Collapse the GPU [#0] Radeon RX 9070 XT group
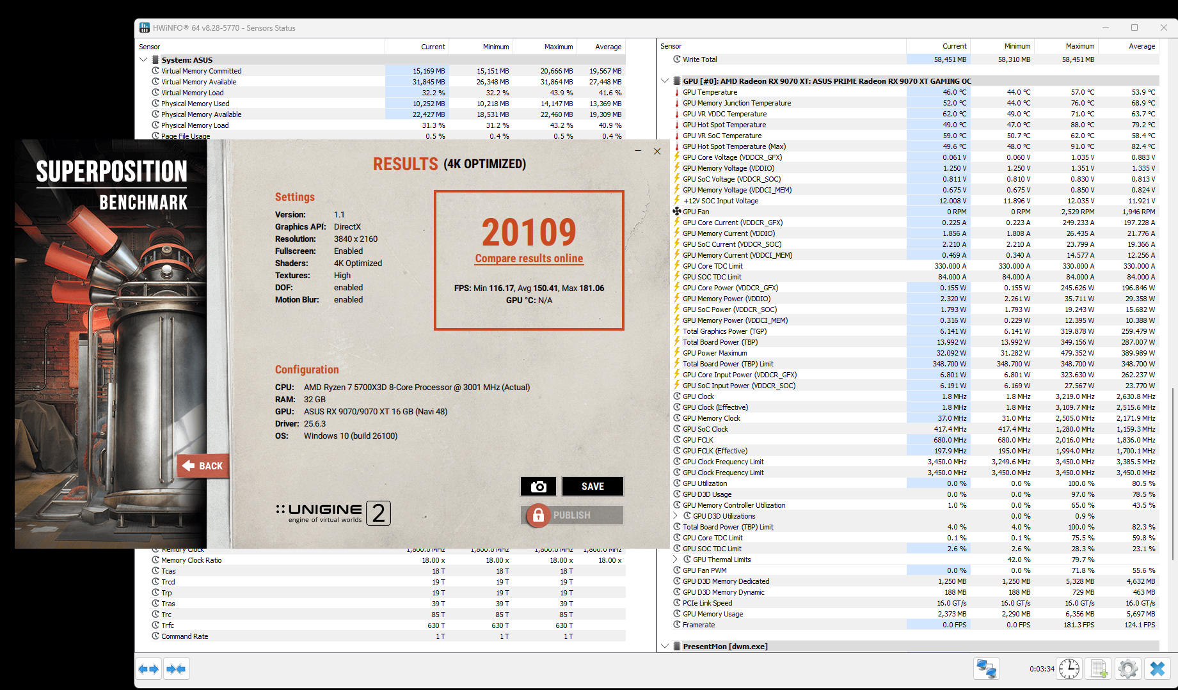 [665, 81]
